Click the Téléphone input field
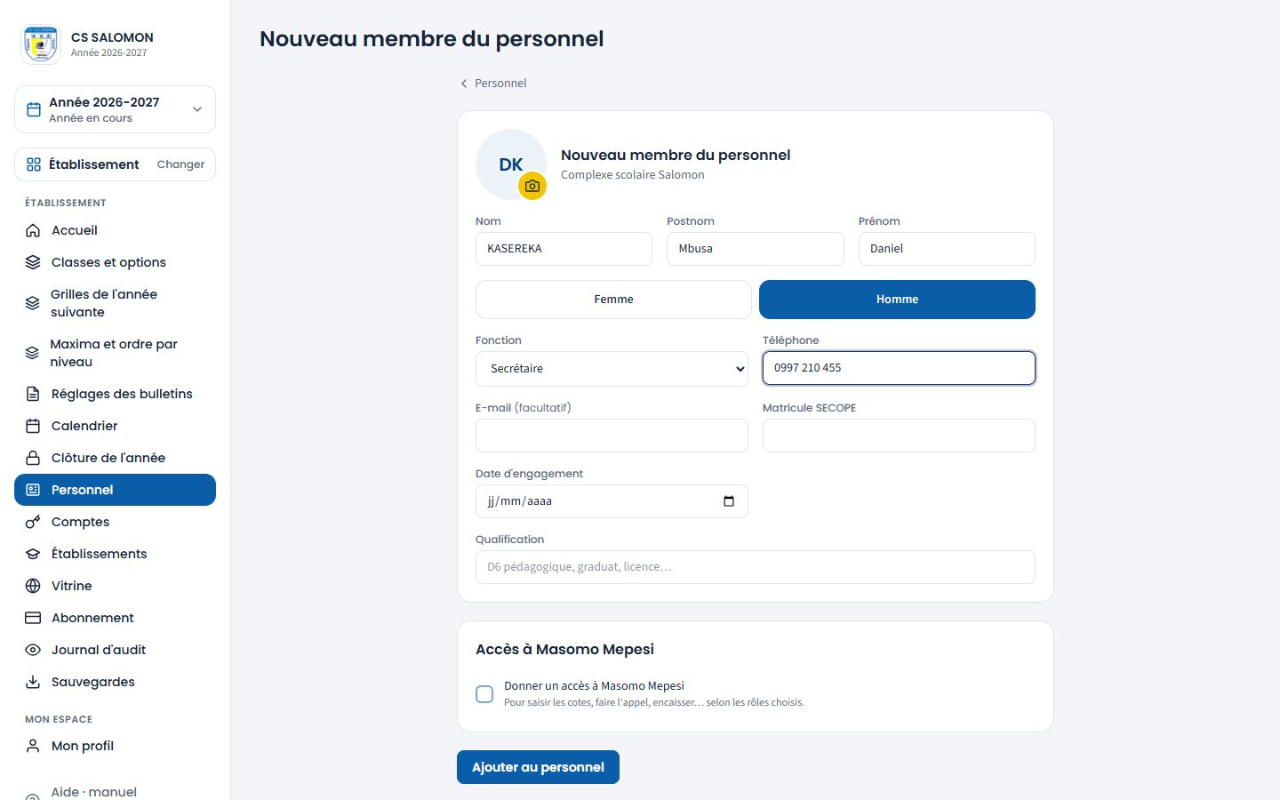1280x800 pixels. pyautogui.click(x=899, y=368)
